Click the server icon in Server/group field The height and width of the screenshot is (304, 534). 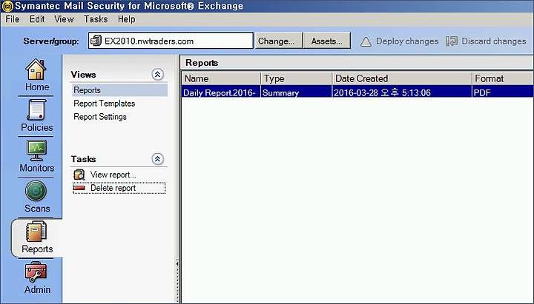pyautogui.click(x=96, y=41)
